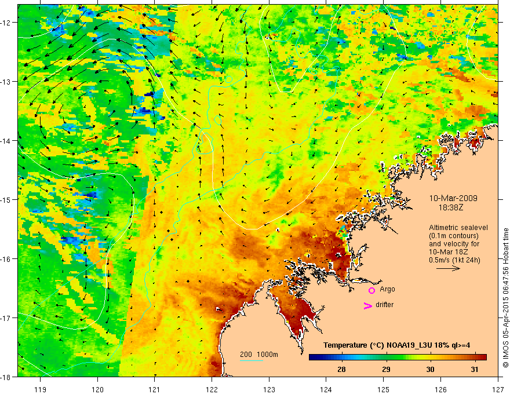Click longitude axis label '126'

440,389
